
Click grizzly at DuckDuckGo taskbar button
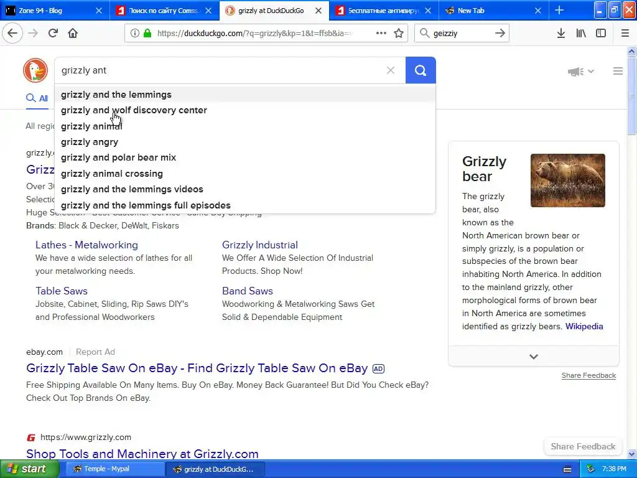[x=215, y=469]
